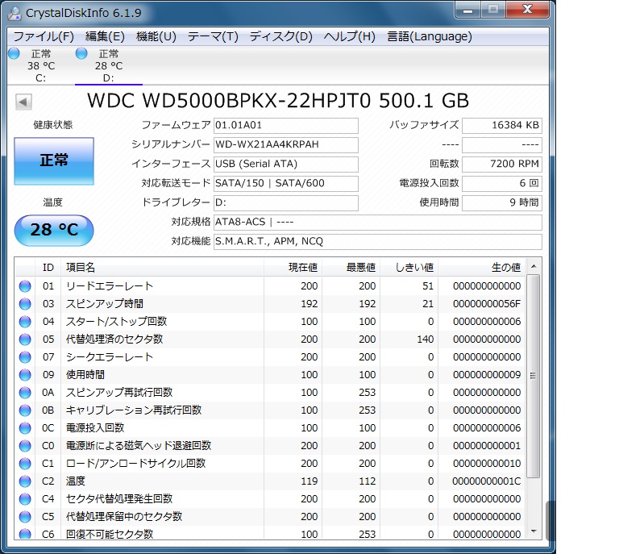Click the しきい値 column header
Viewport: 619px width, 554px height.
pos(409,268)
